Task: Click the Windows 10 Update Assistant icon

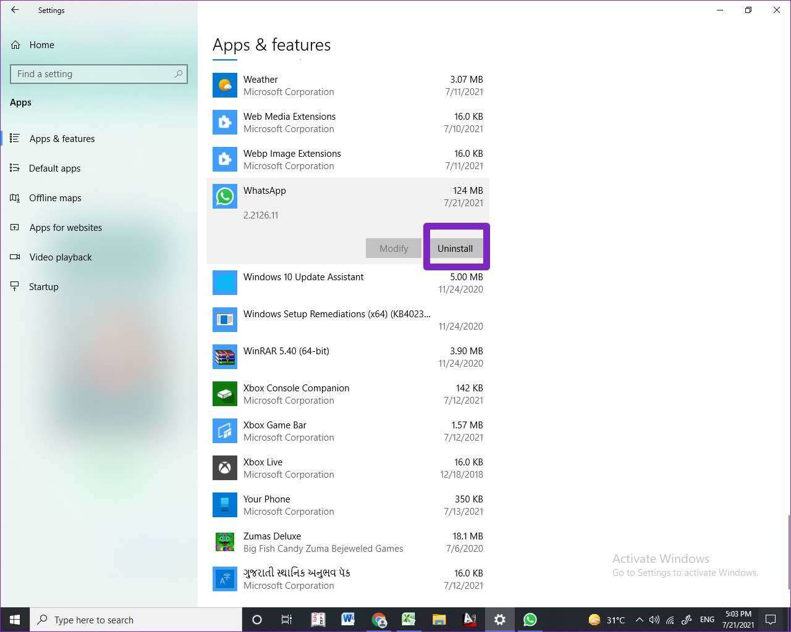Action: coord(225,283)
